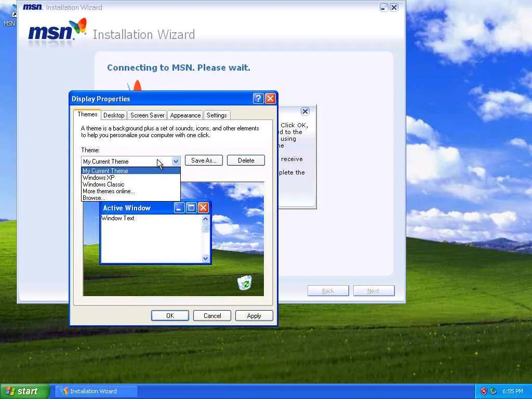Click 'Connecting to MSN. Please wait.' heading
Viewport: 532px width, 399px height.
coord(179,68)
